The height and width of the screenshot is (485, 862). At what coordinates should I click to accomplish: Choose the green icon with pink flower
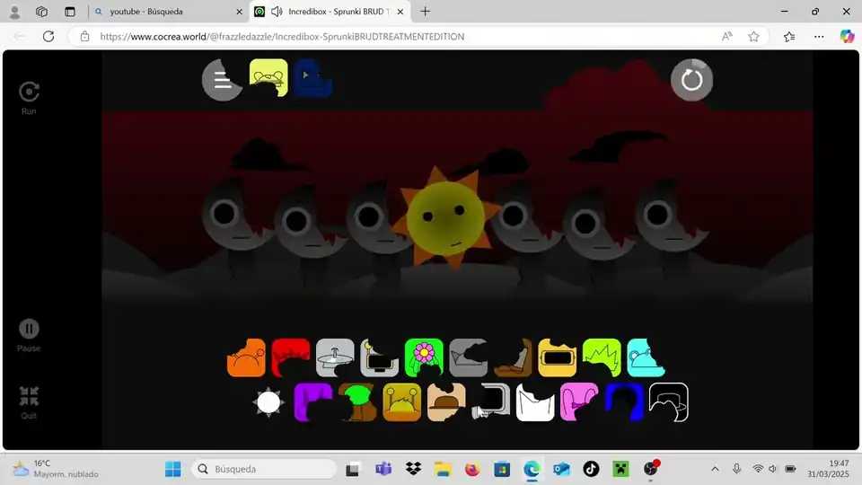(x=424, y=358)
